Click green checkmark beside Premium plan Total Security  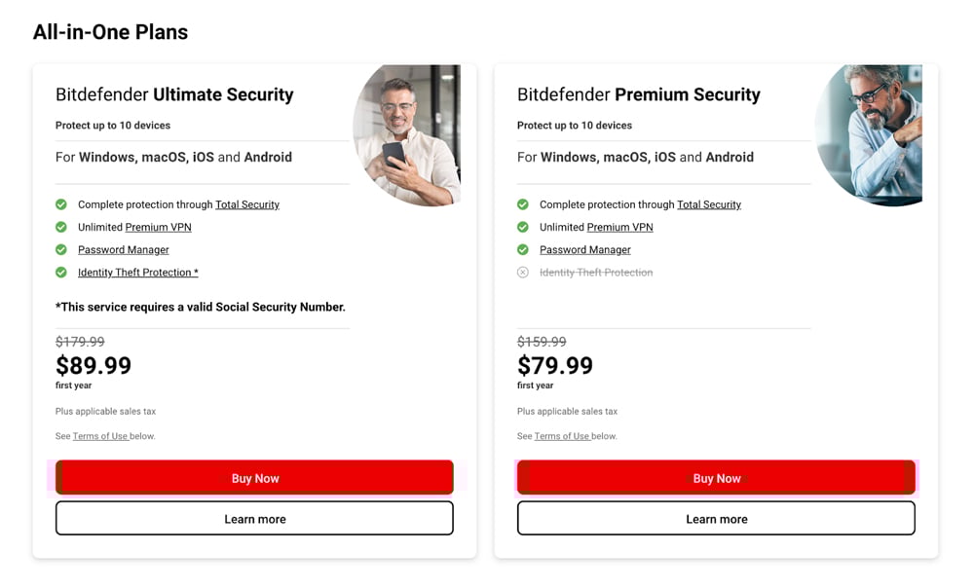[523, 204]
